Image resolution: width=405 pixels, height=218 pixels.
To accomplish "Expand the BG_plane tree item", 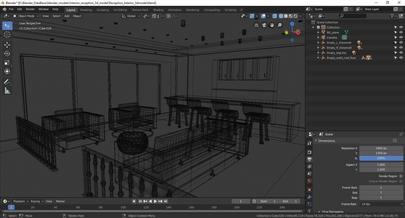I will [318, 32].
